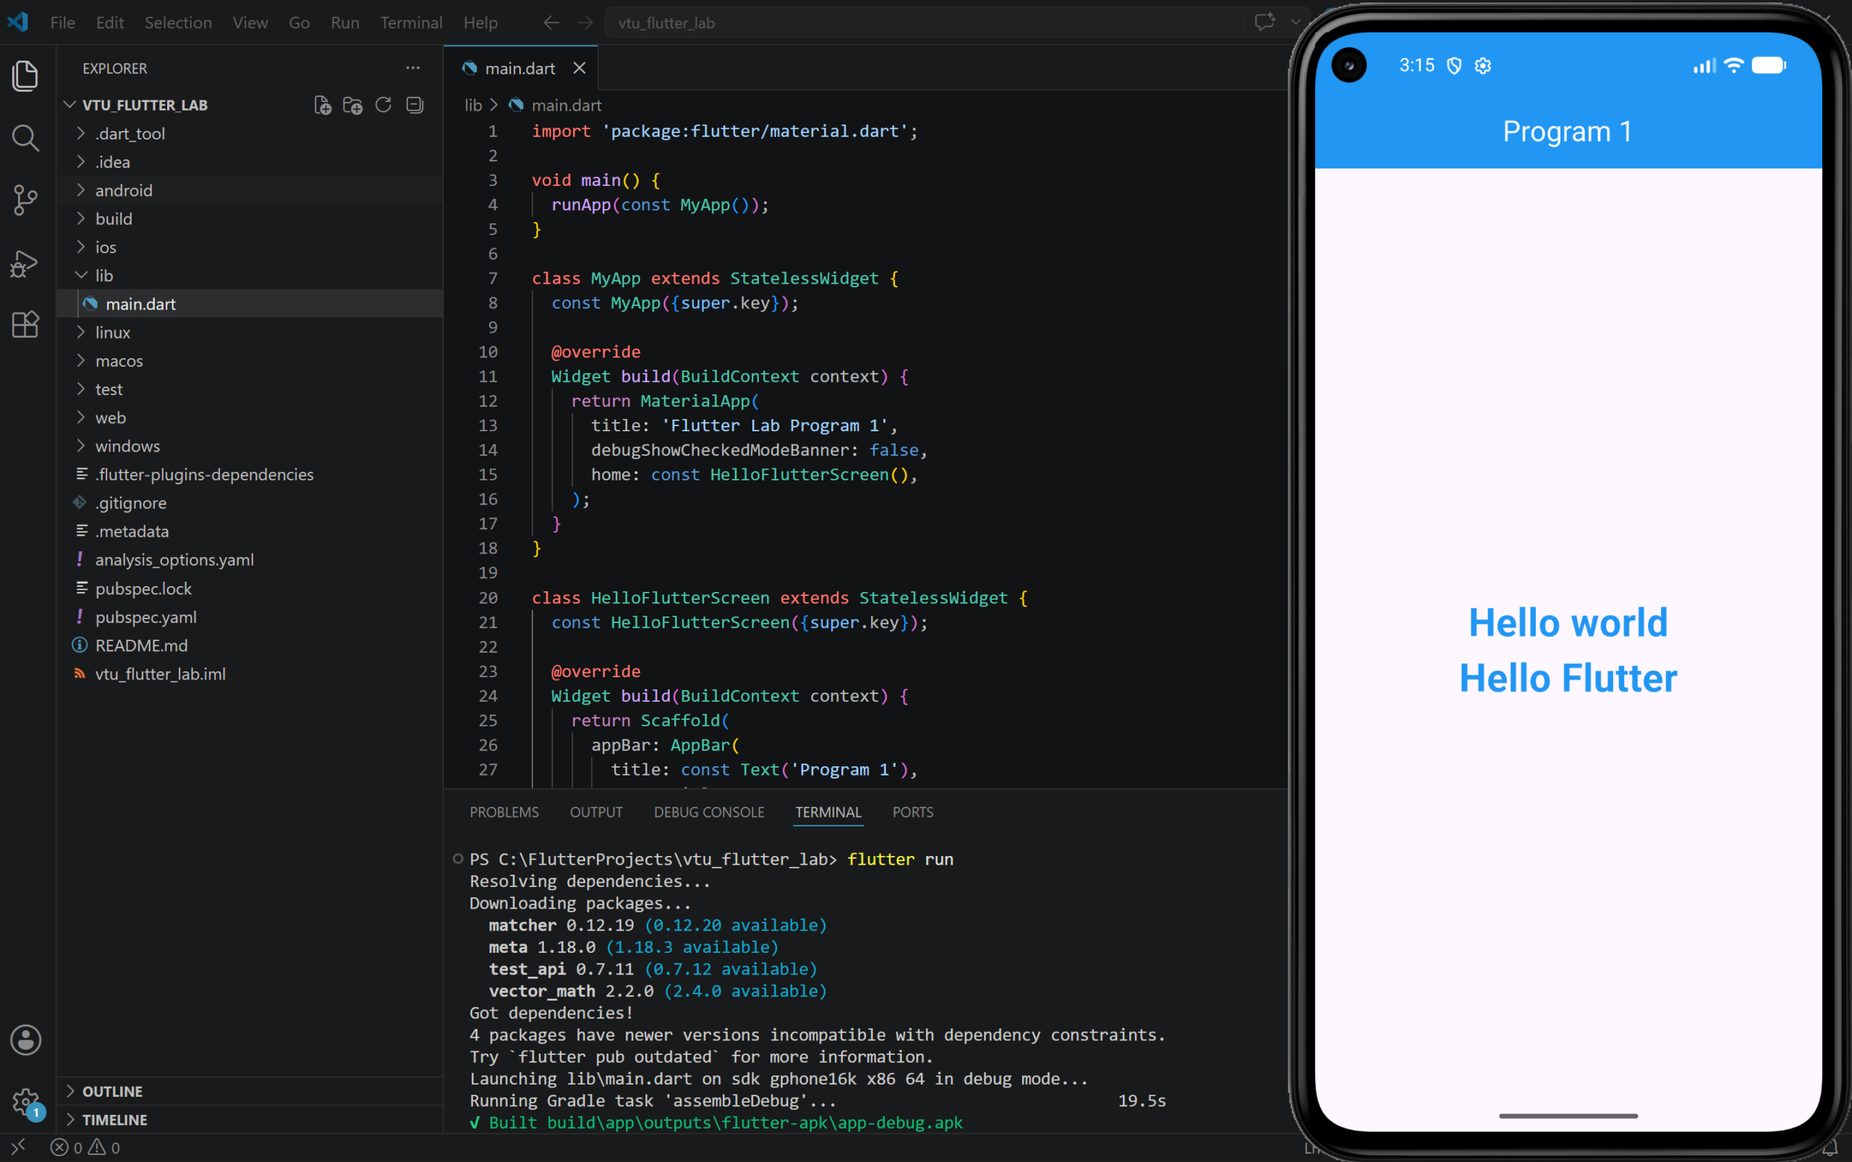Open Manage gear in activity bar

[25, 1103]
